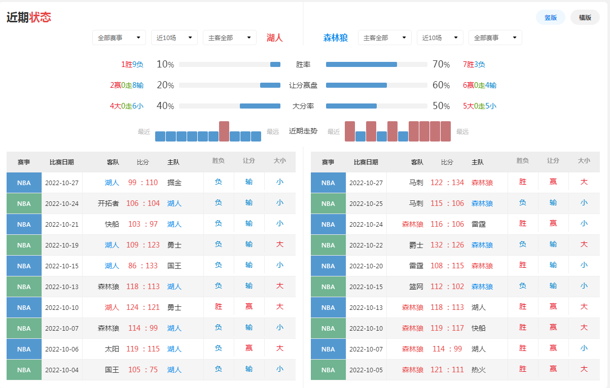Open the 主客全部 dropdown beside 森林狼
610x388 pixels.
pyautogui.click(x=384, y=37)
